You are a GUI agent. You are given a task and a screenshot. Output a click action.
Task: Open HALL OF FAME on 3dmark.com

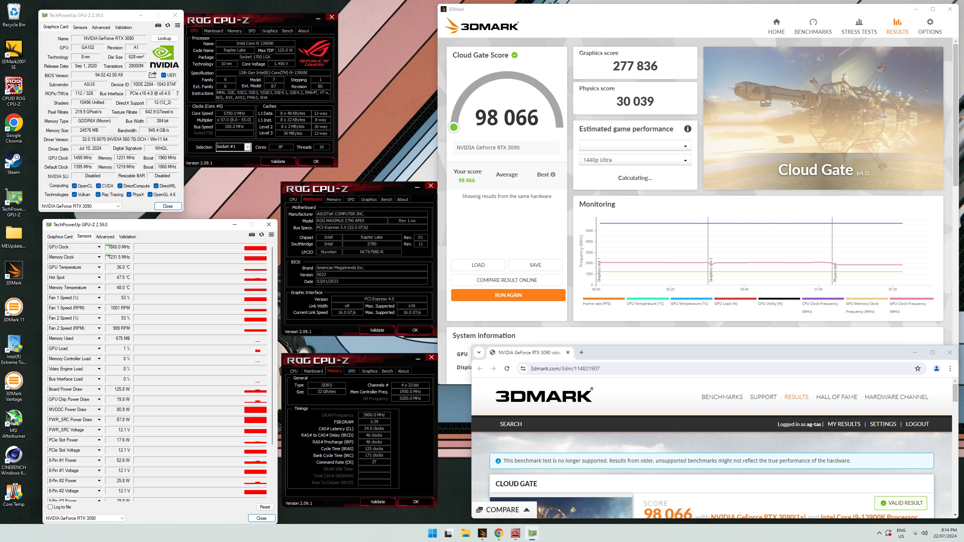[836, 397]
